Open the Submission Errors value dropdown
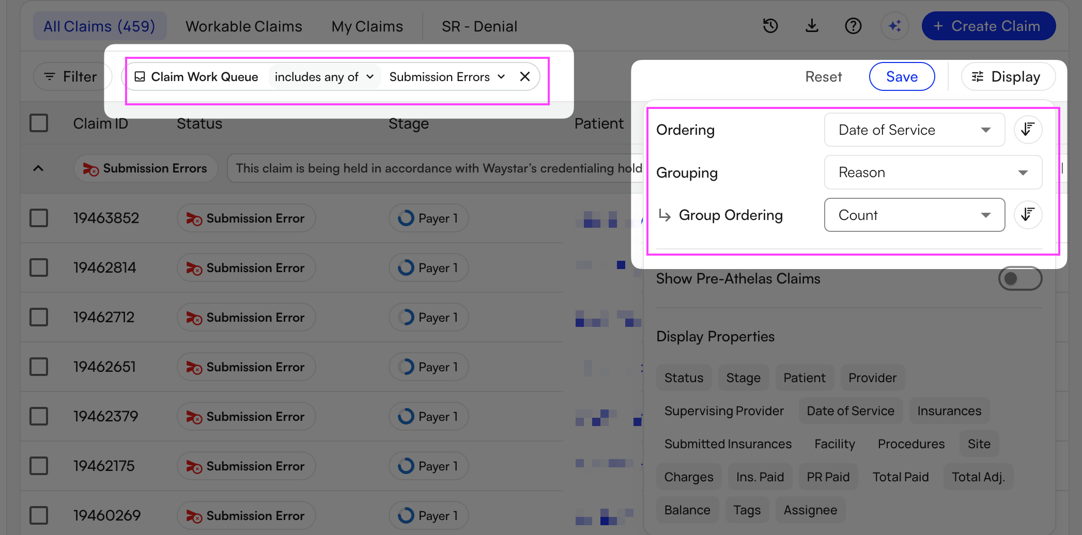Screen dimensions: 1082x535 (x=447, y=76)
